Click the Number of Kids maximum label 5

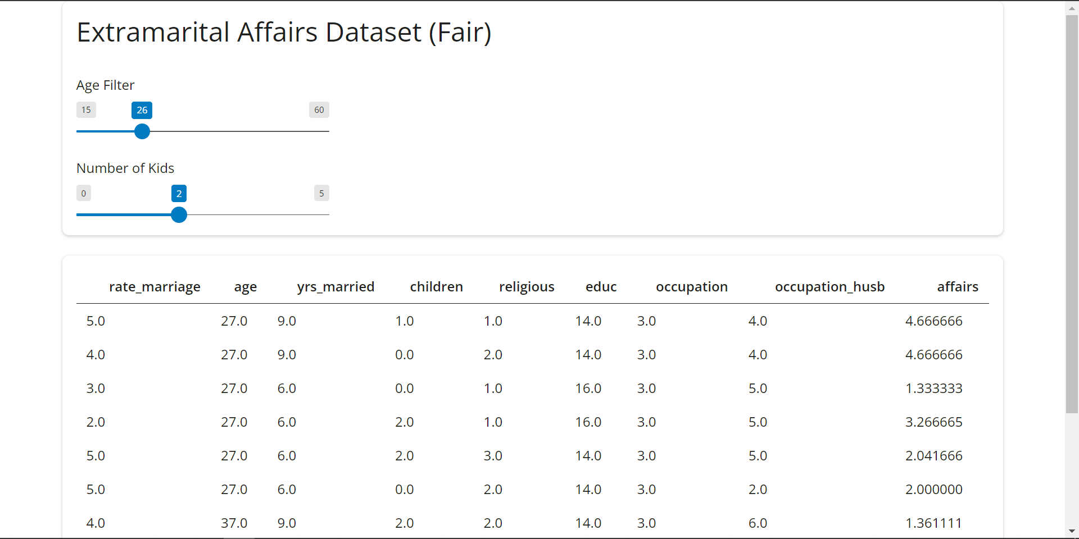tap(321, 193)
